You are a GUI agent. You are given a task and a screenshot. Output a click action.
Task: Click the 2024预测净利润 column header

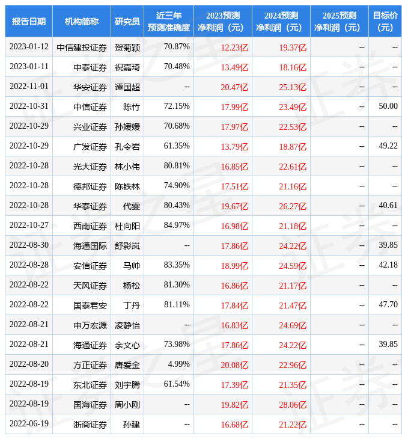click(x=281, y=22)
